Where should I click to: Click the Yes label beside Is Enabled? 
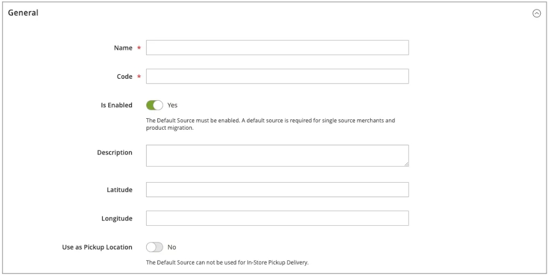(172, 105)
